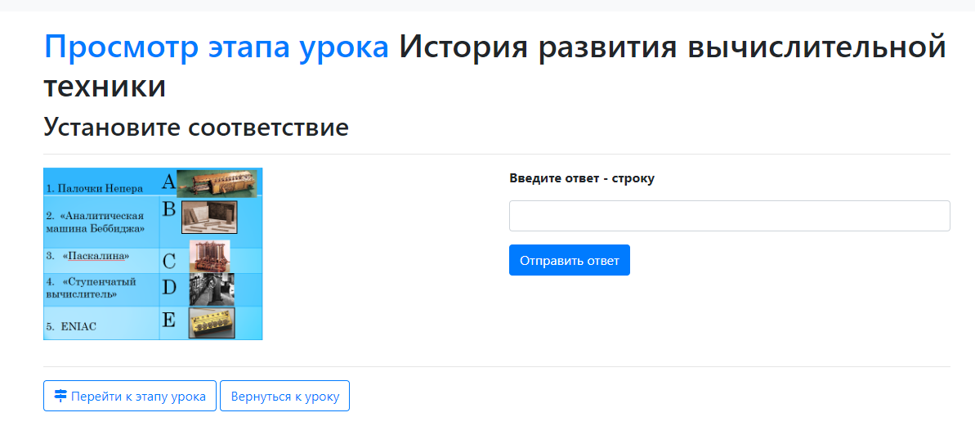Click the История развития вычислительной техники title
The height and width of the screenshot is (435, 975).
pos(495,66)
